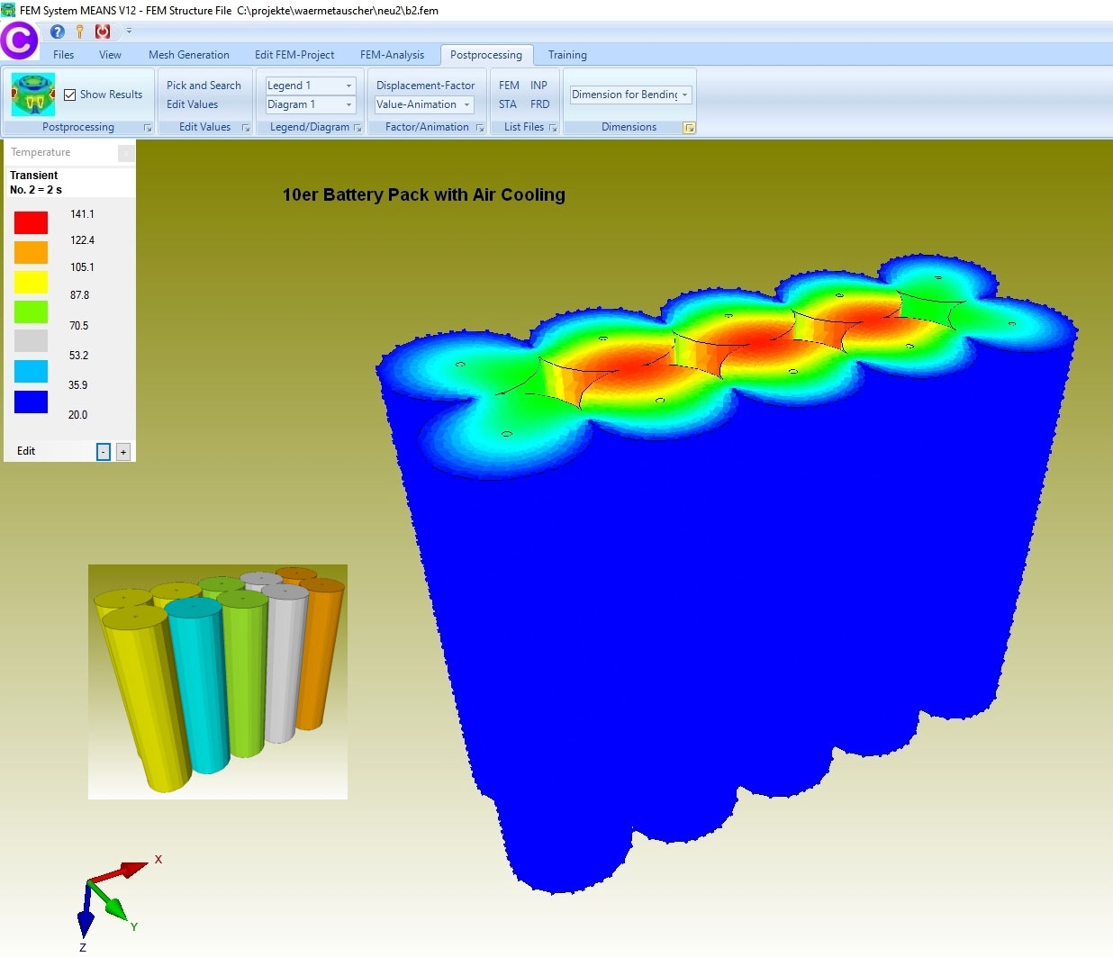Click the blue help question mark icon
Image resolution: width=1113 pixels, height=957 pixels.
pos(58,32)
